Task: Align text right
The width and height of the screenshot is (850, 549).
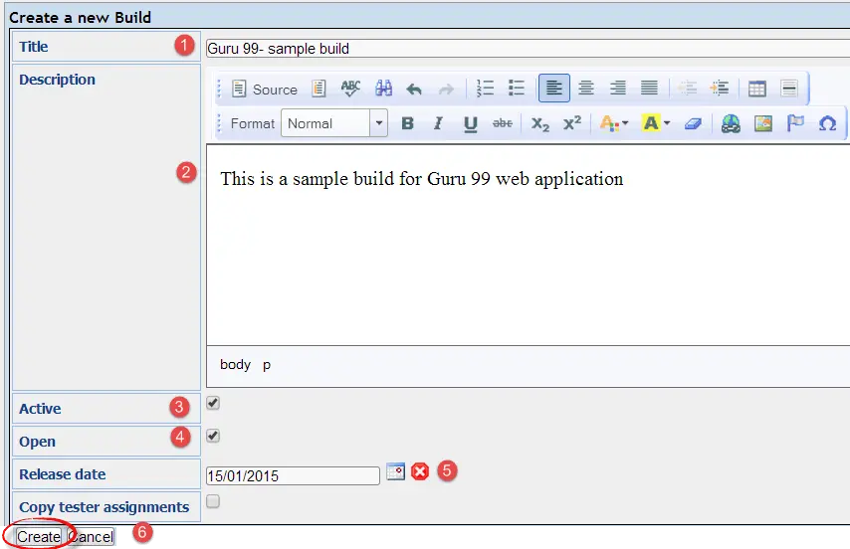Action: coord(617,89)
